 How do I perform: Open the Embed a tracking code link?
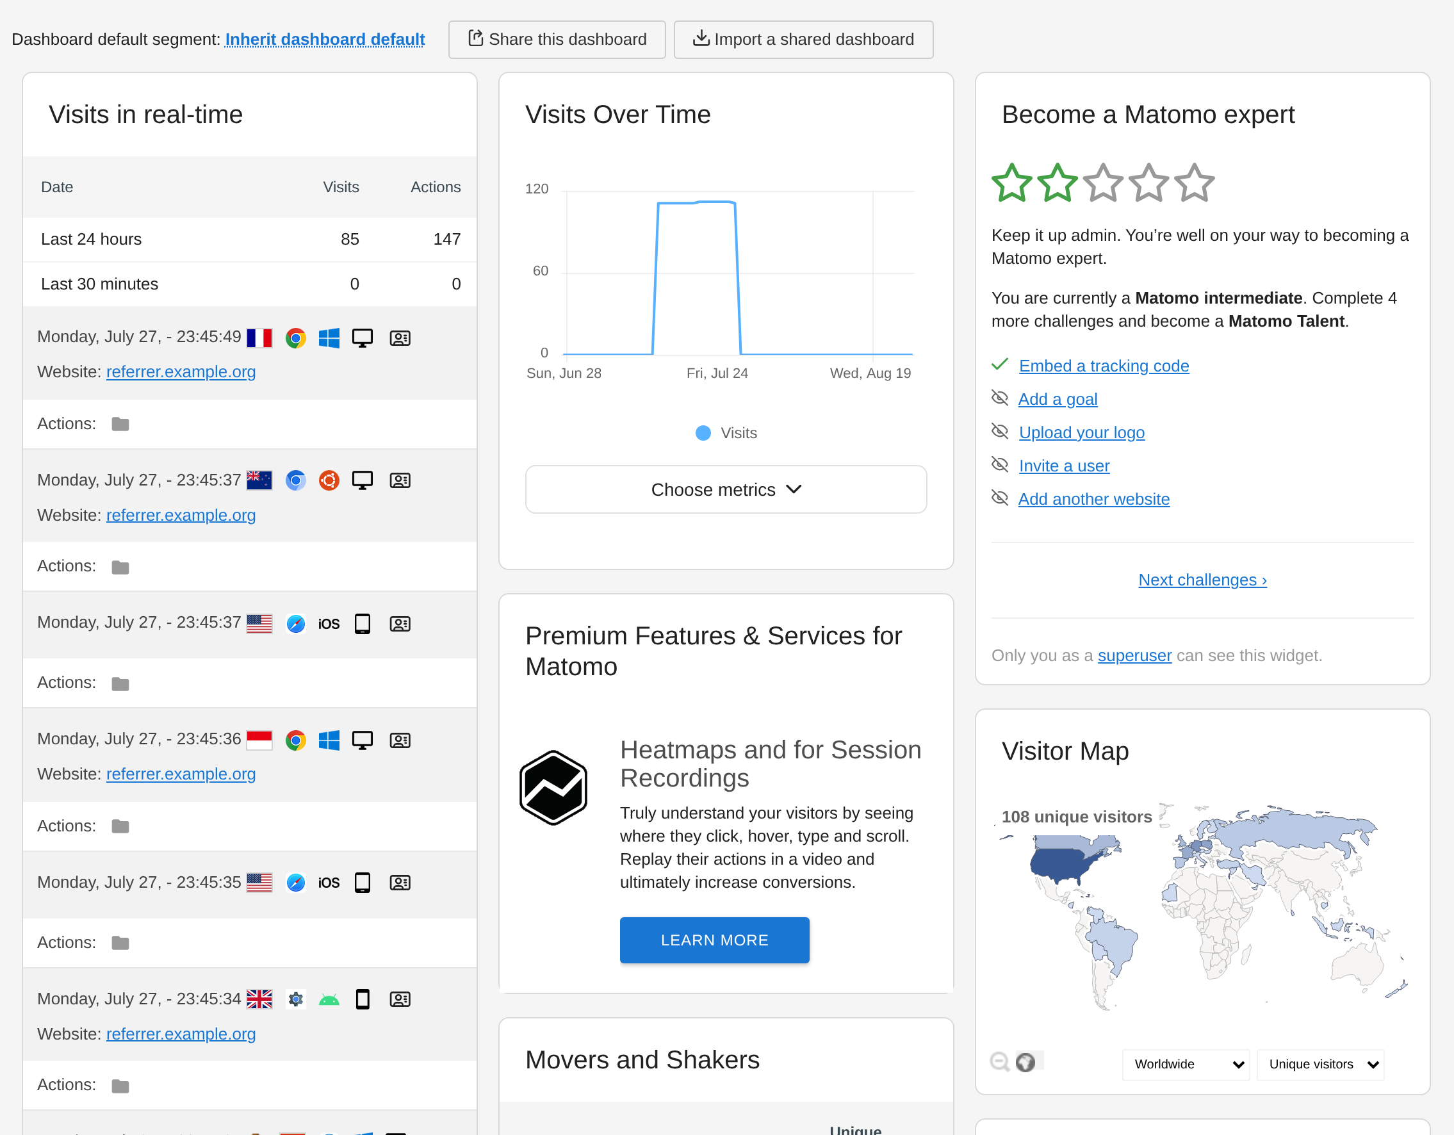pos(1104,366)
